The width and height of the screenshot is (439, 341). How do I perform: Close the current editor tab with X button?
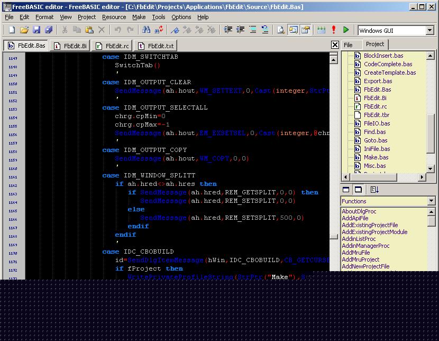coord(335,45)
